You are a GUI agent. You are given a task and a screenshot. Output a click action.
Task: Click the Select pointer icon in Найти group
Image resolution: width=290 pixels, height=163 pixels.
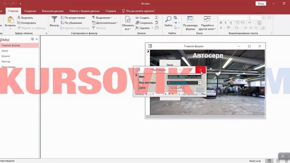[x=175, y=28]
